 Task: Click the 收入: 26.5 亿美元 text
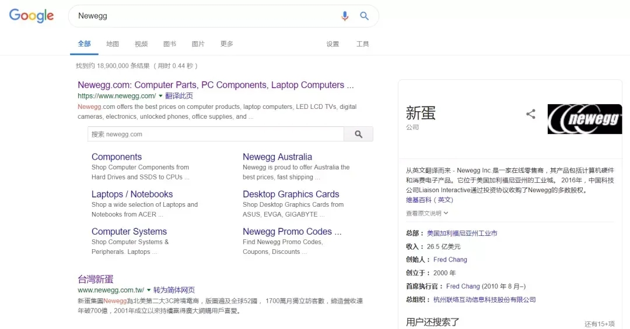pos(433,246)
